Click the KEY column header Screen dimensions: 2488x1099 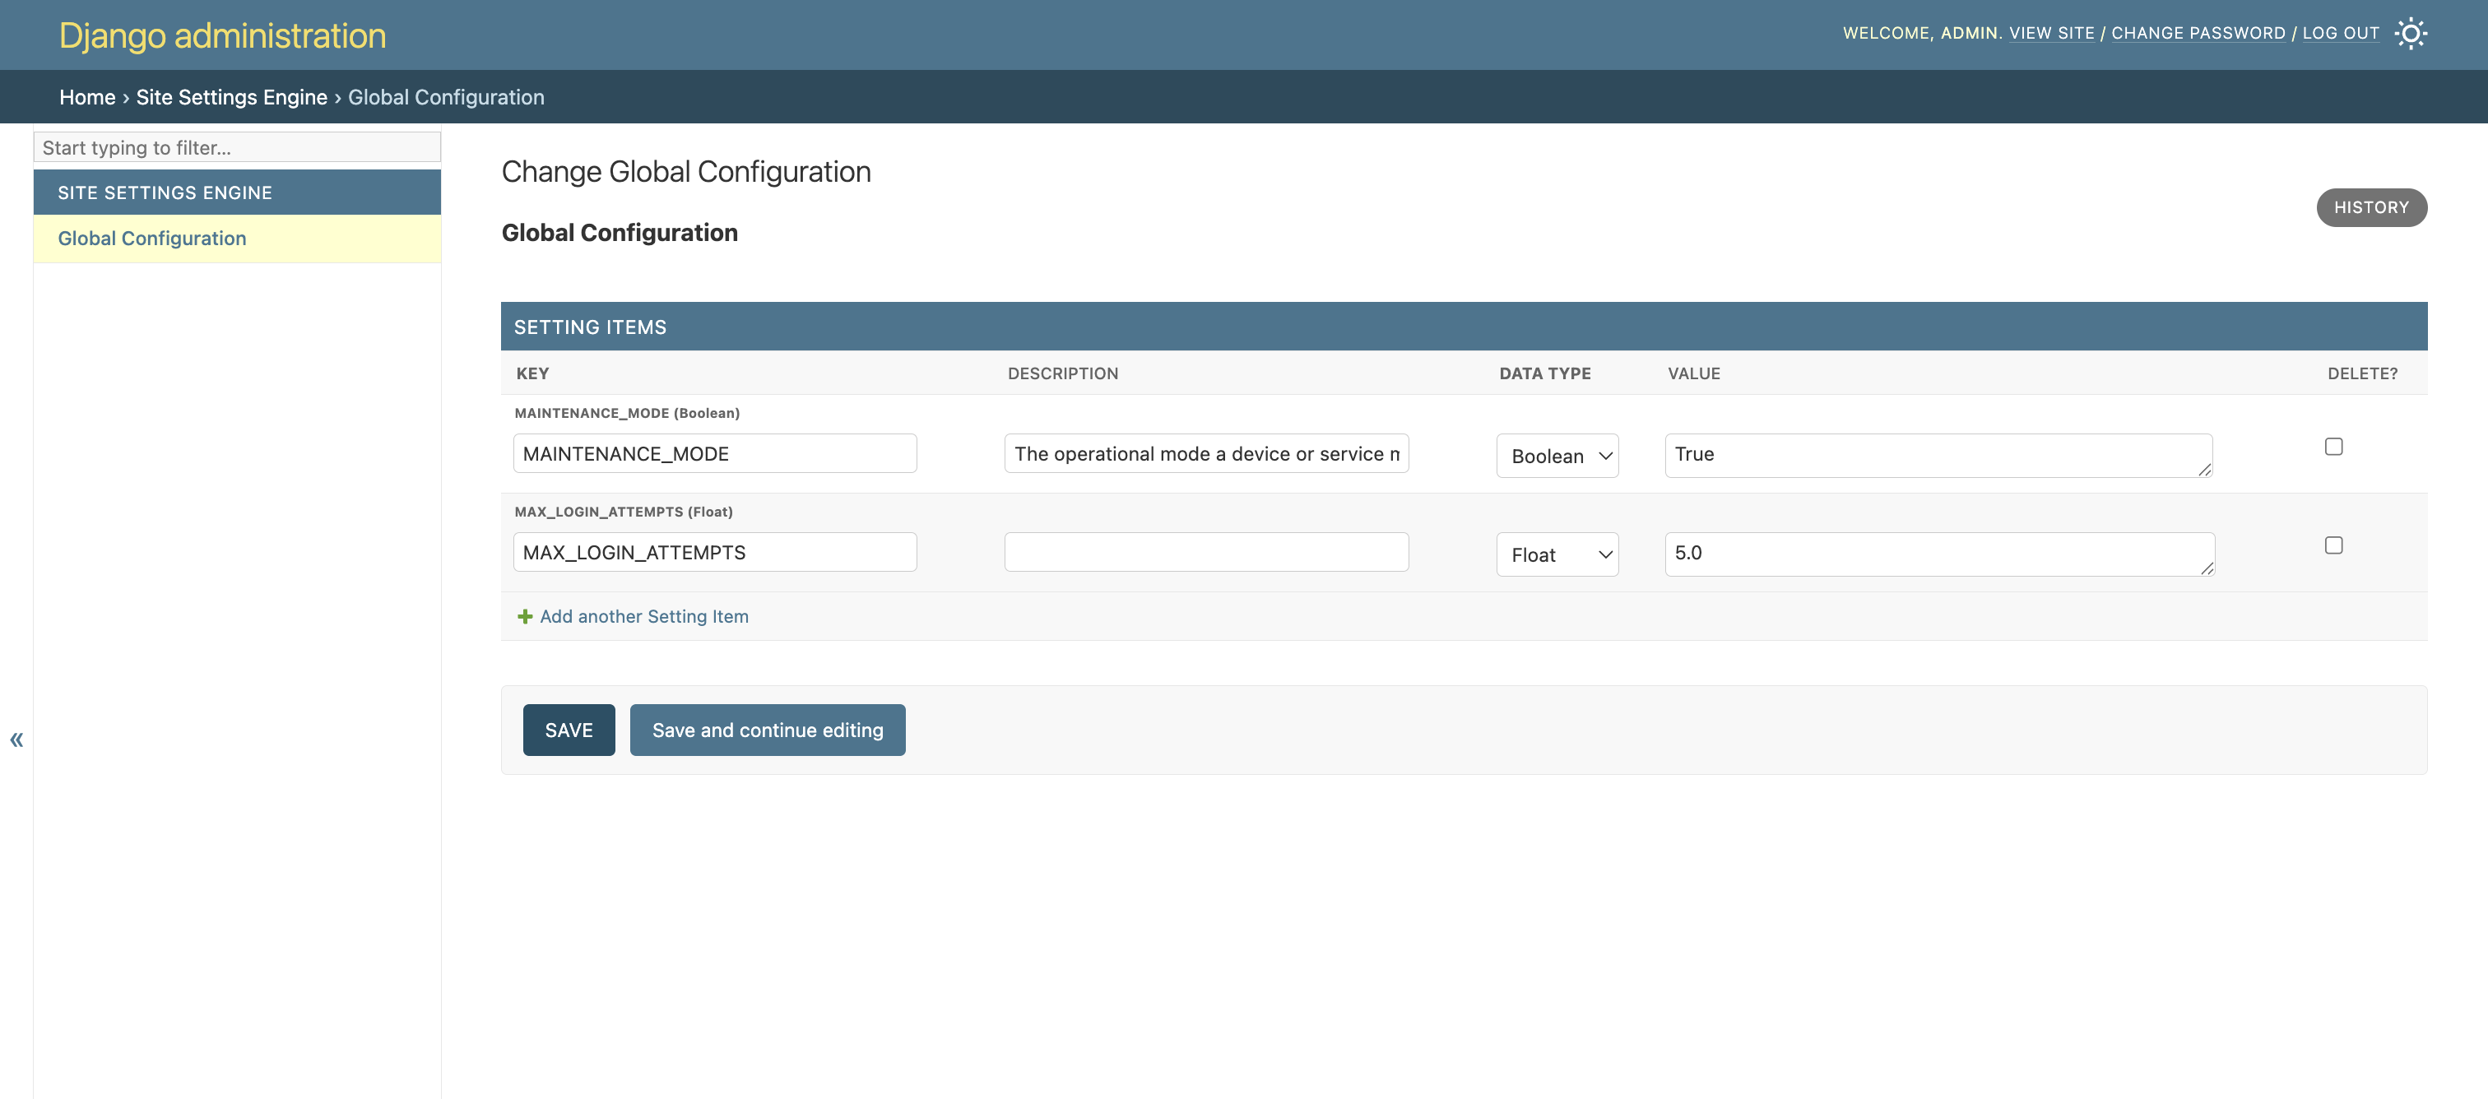[532, 373]
